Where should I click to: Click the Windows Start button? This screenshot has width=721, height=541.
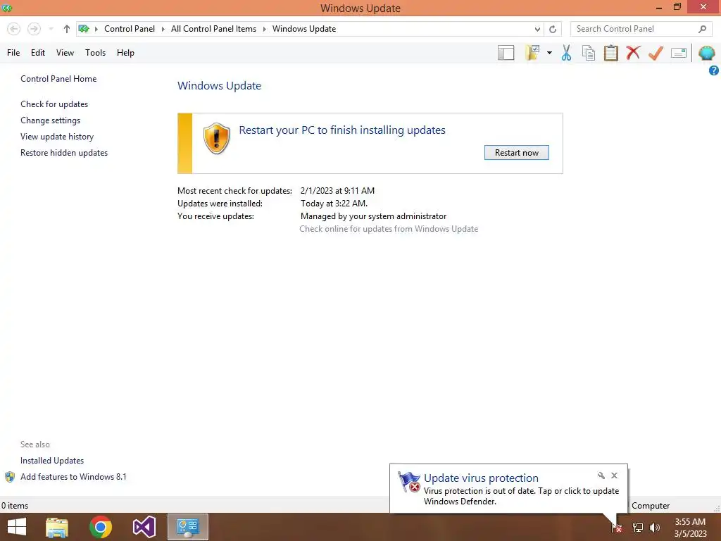[17, 527]
